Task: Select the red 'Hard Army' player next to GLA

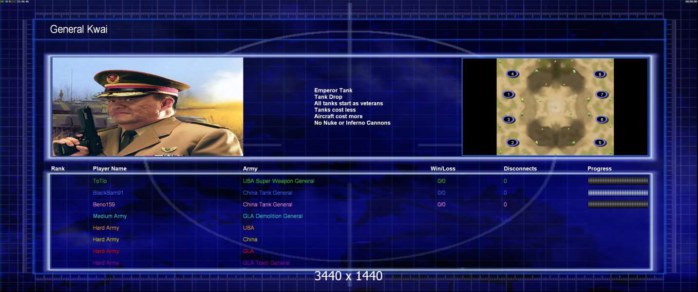Action: pyautogui.click(x=106, y=251)
